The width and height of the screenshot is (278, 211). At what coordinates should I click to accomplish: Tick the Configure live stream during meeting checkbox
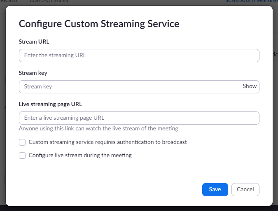point(22,155)
